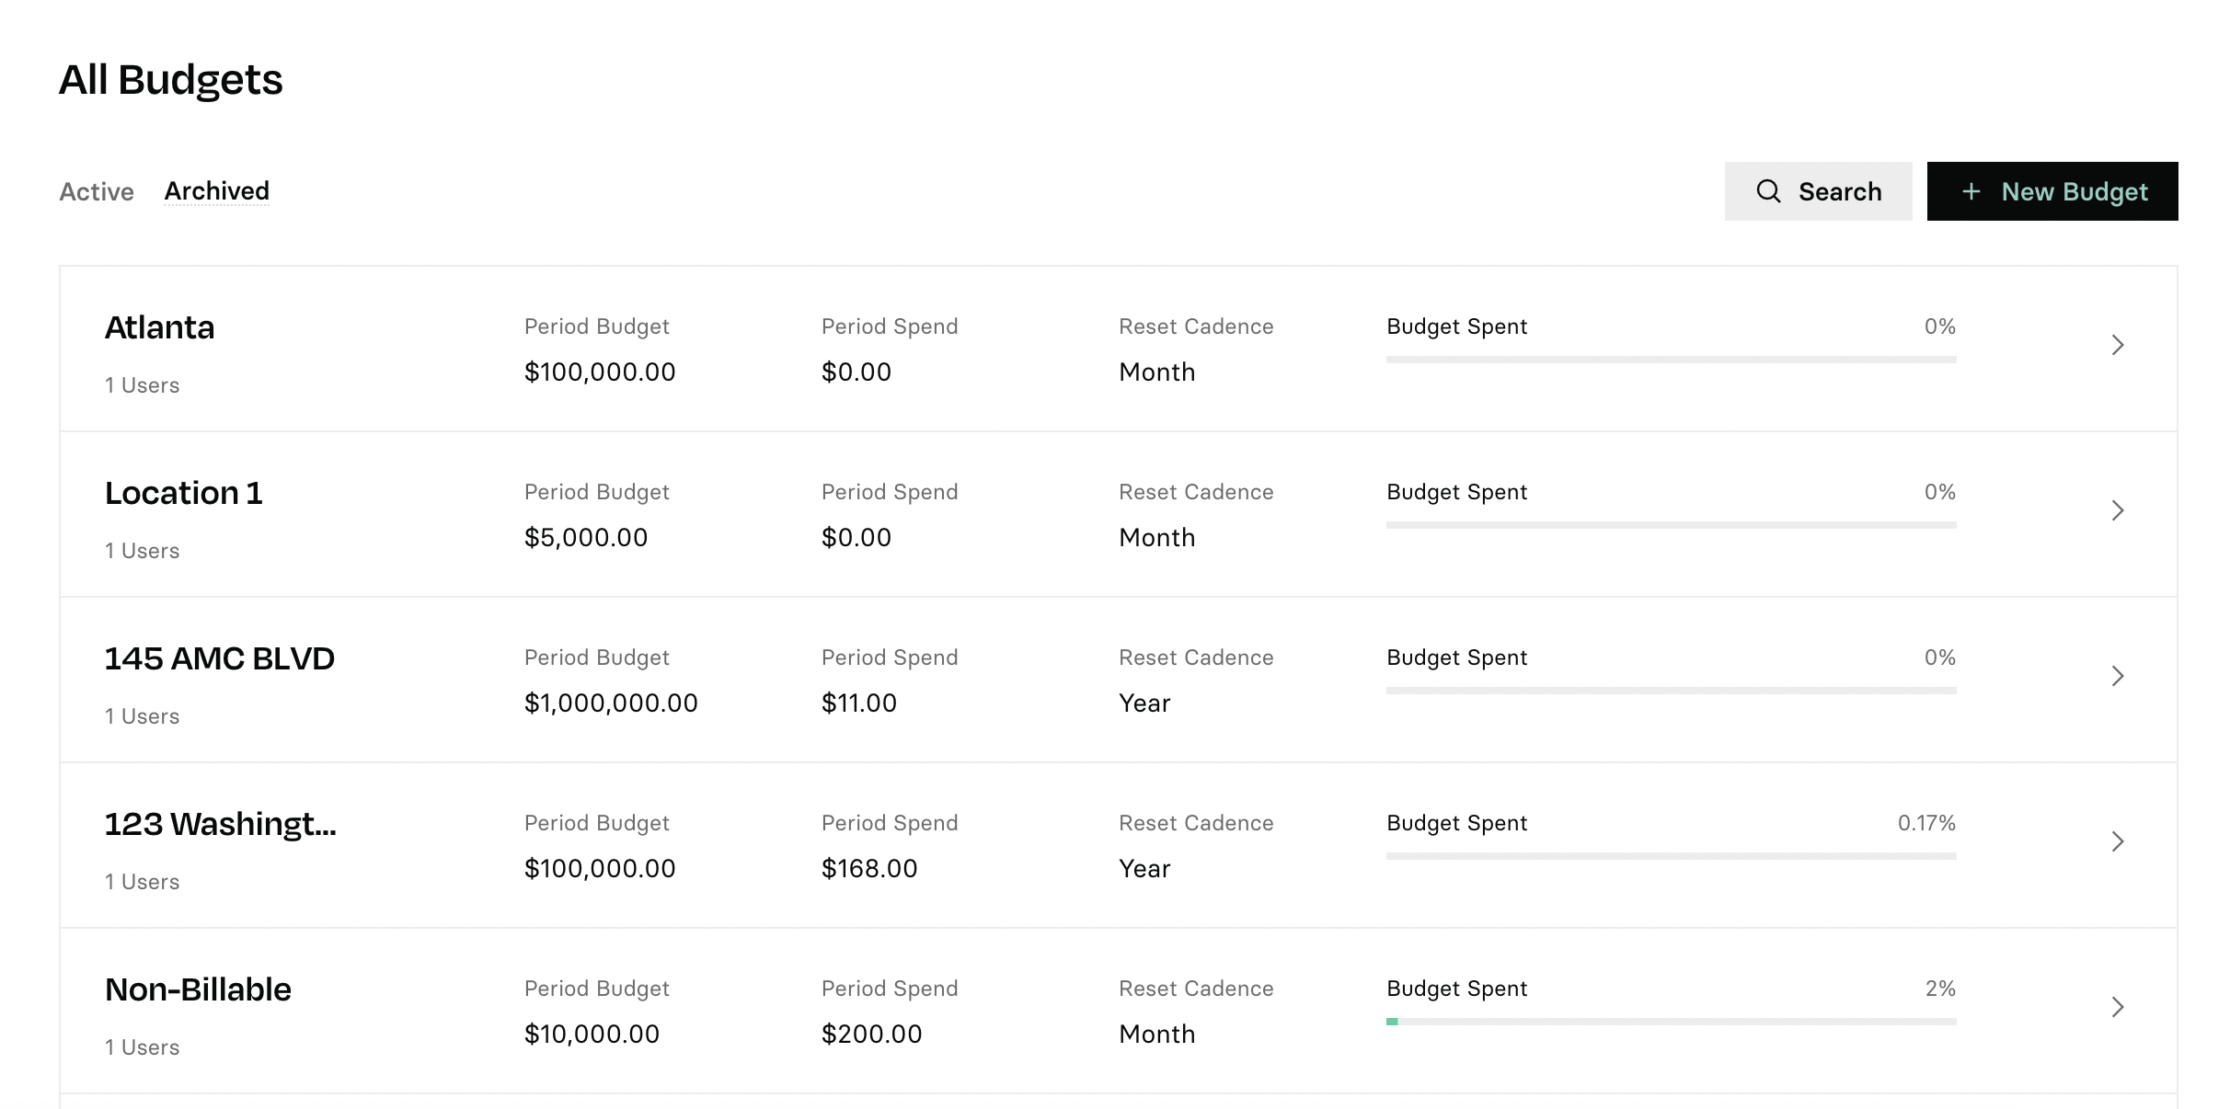Open Atlanta budget via right chevron
The width and height of the screenshot is (2230, 1109).
tap(2118, 345)
